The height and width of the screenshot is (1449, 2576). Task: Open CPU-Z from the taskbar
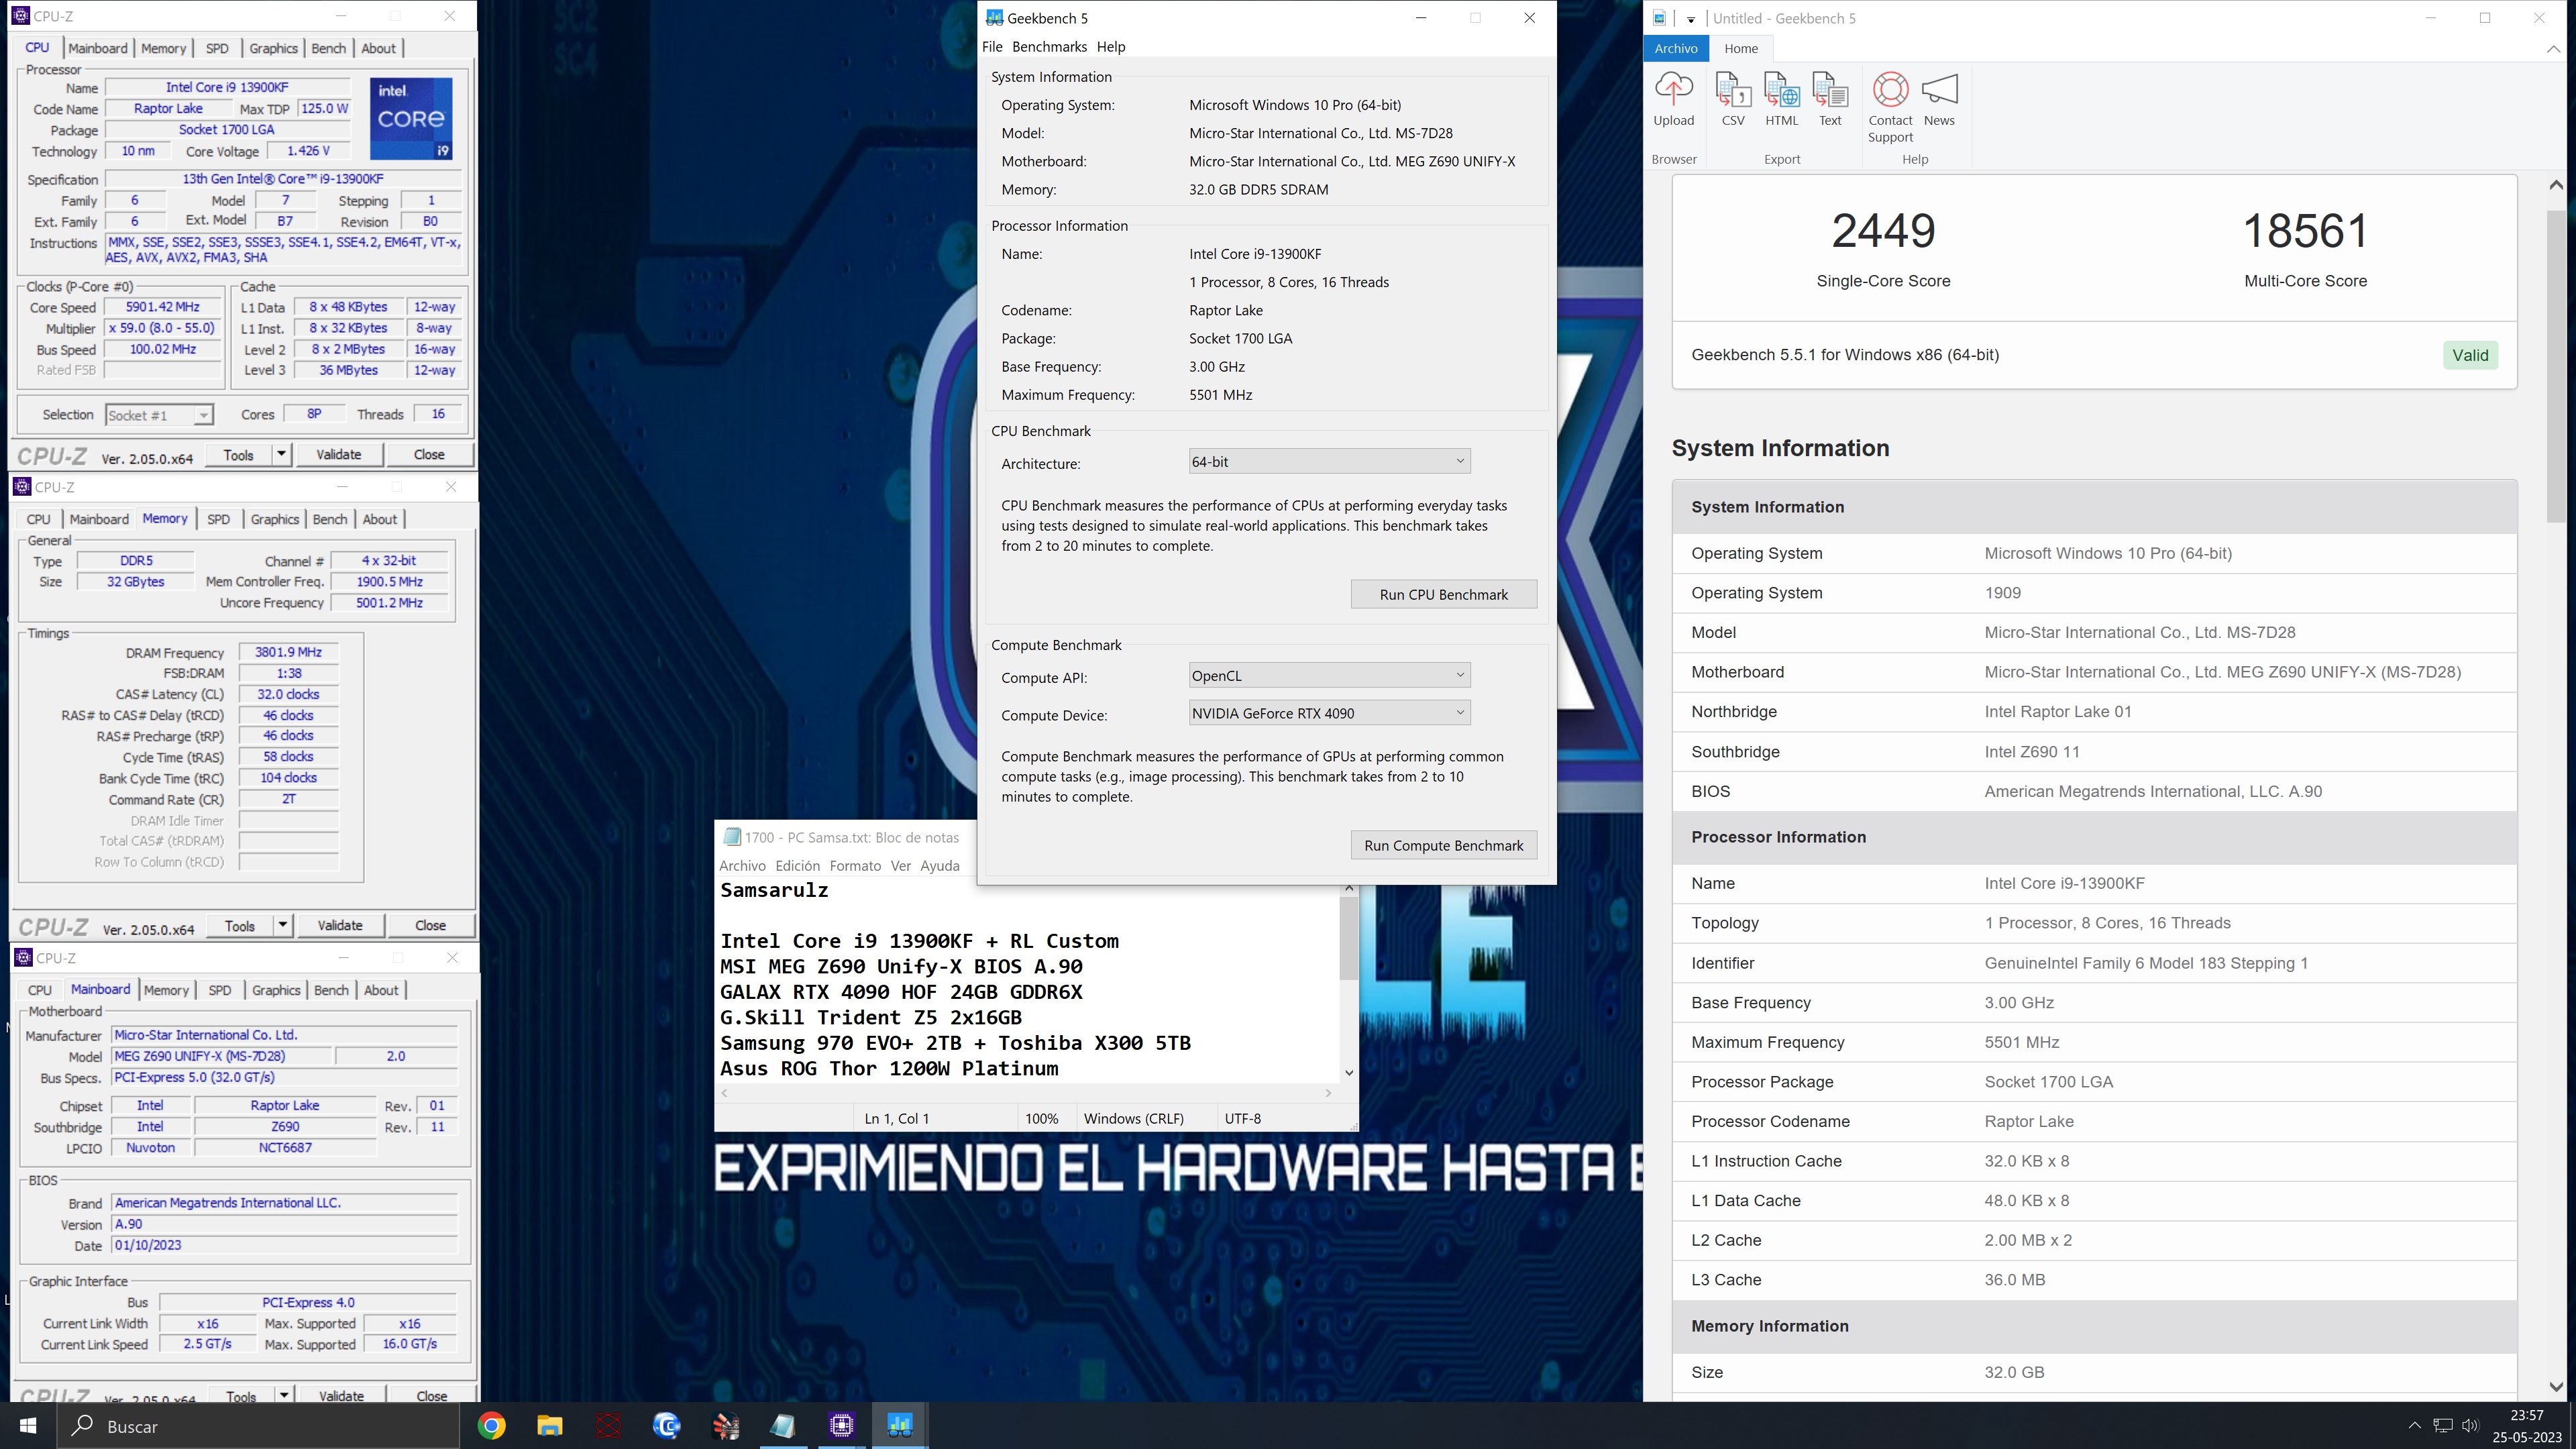(x=842, y=1426)
